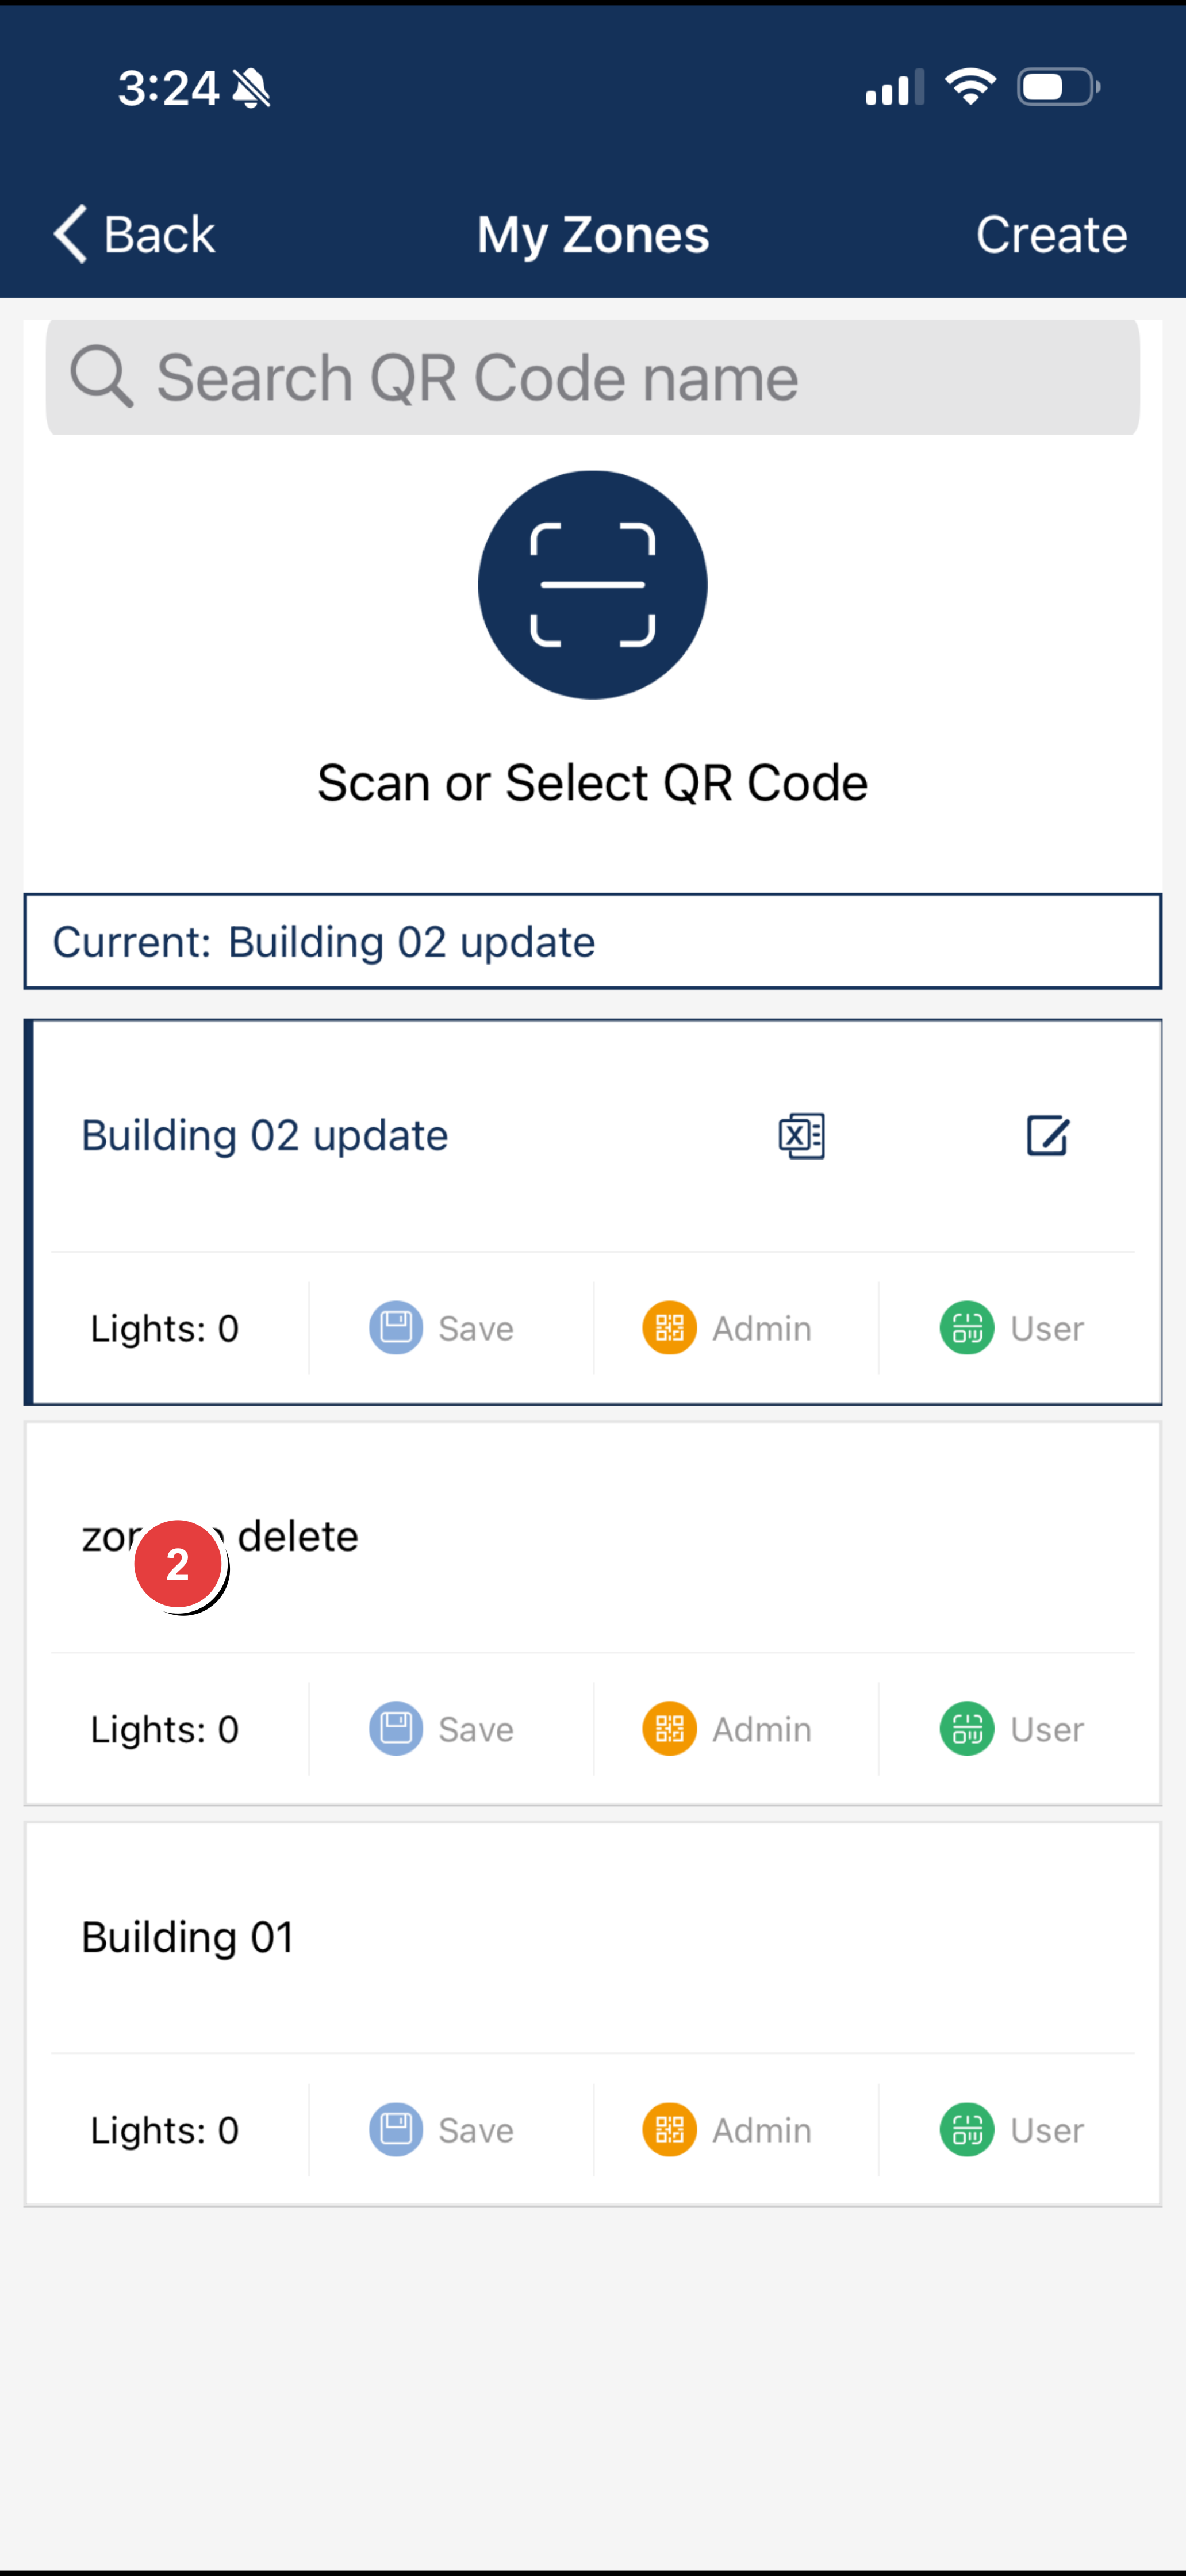Open User QR code for Building 02 update

967,1328
